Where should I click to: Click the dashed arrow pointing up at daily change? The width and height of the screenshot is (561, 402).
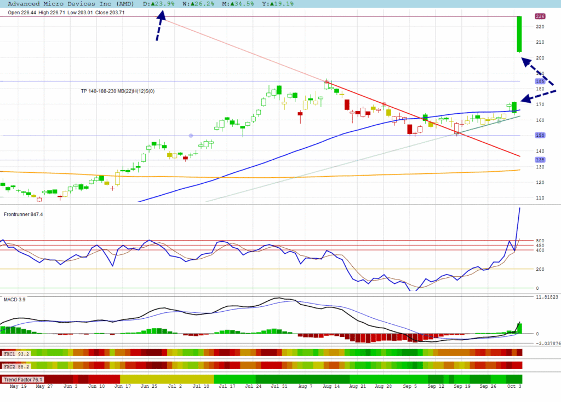tap(159, 25)
